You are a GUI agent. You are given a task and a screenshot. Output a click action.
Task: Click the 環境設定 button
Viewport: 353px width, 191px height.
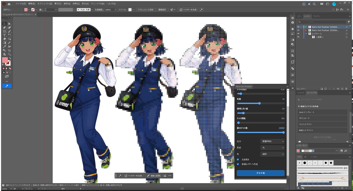tap(162, 10)
